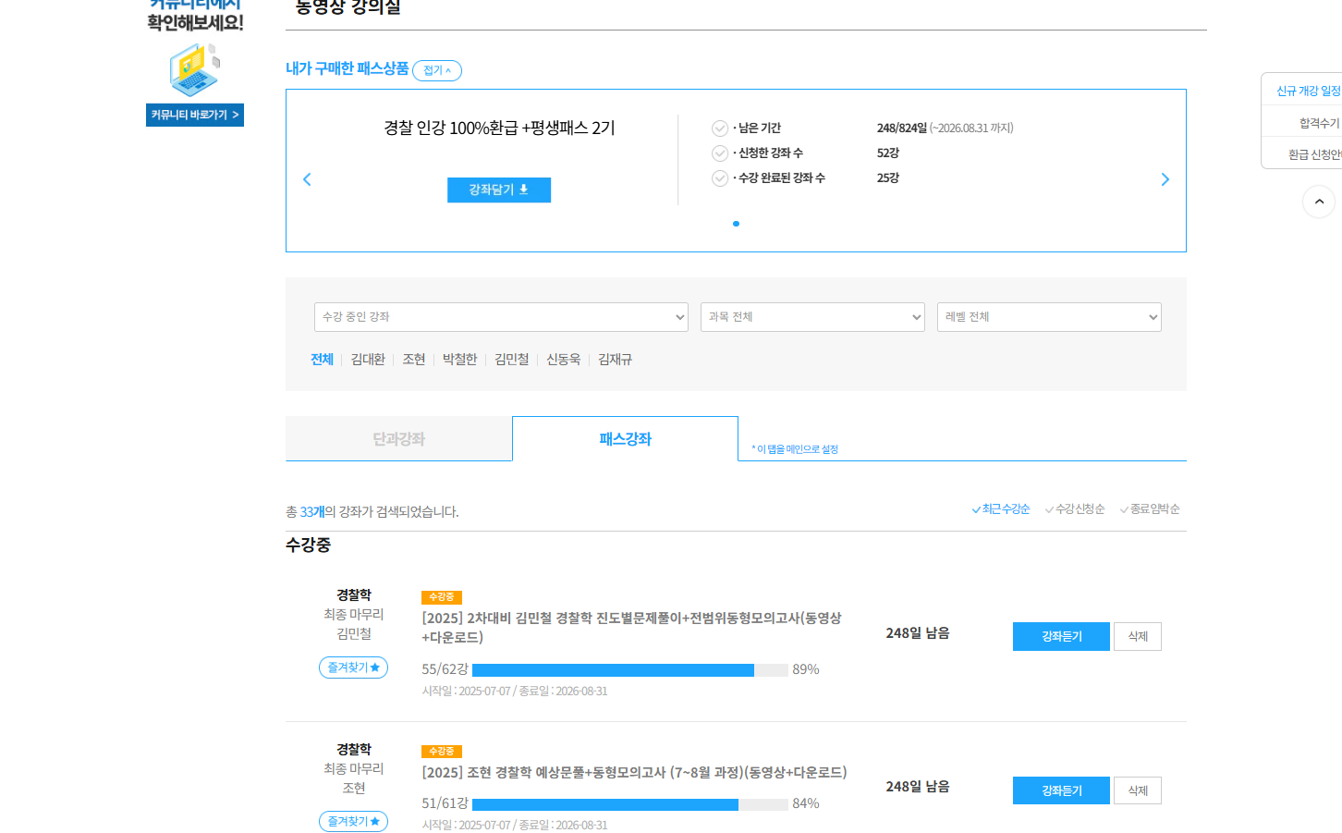Collapse pass products with 접기 button
Image resolution: width=1342 pixels, height=833 pixels.
pos(437,70)
